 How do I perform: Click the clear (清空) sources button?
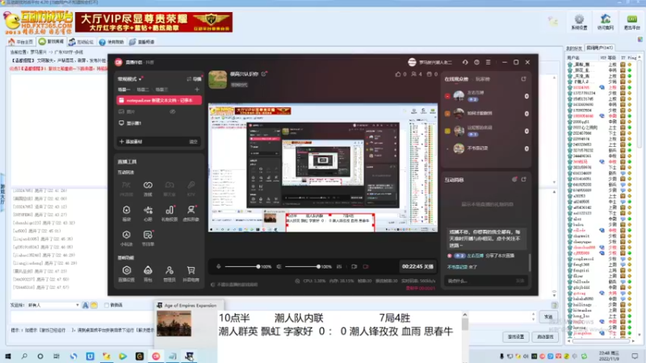point(193,142)
